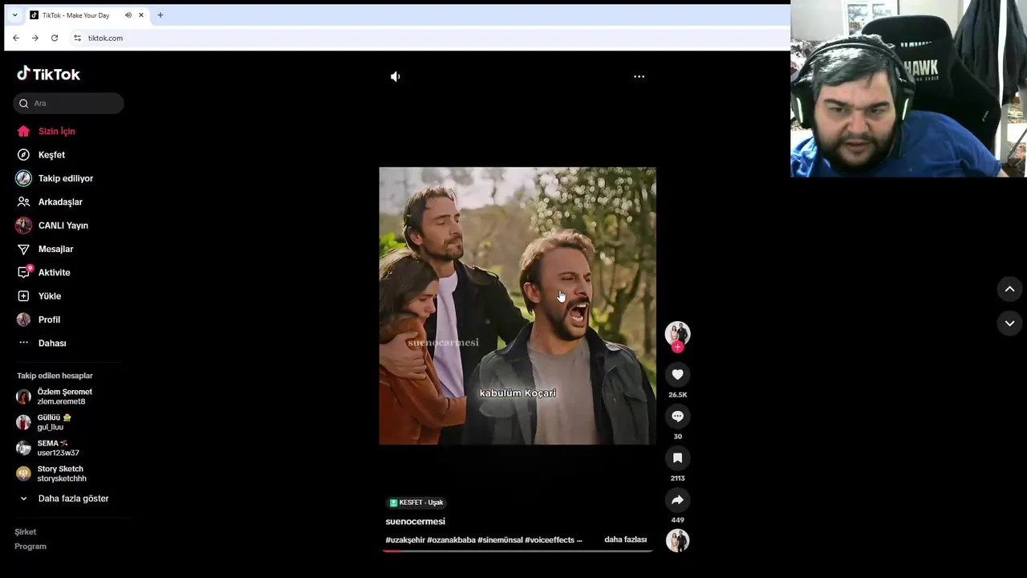
Task: Go to next video down chevron
Action: coord(1009,323)
